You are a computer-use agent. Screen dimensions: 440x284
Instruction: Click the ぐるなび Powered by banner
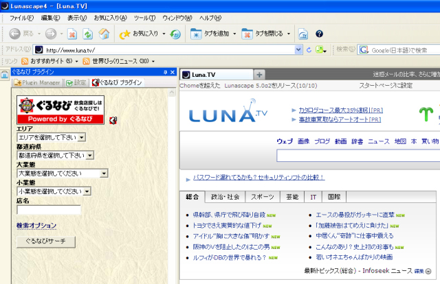click(60, 110)
